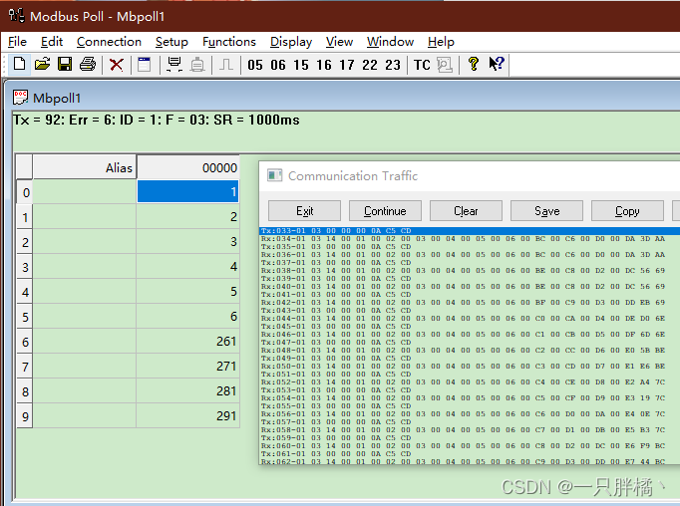
Task: Click the communication traffic toolbar icon
Action: click(x=445, y=65)
